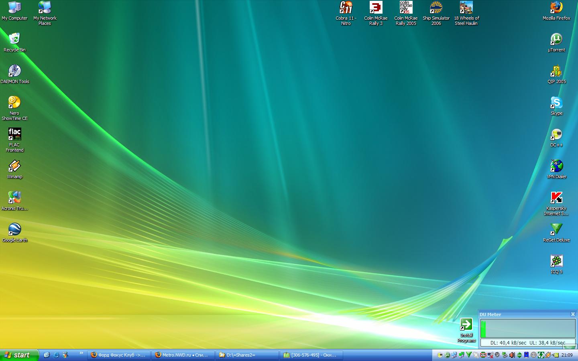Viewport: 578px width, 361px height.
Task: Switch to the D:\=Shares2= folder taskbar window
Action: click(x=247, y=355)
